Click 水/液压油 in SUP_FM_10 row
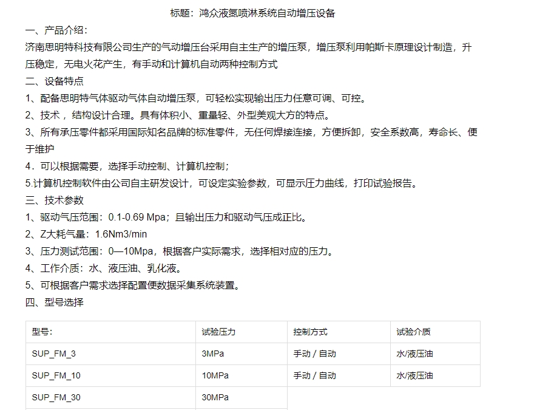The width and height of the screenshot is (537, 410). (x=415, y=376)
